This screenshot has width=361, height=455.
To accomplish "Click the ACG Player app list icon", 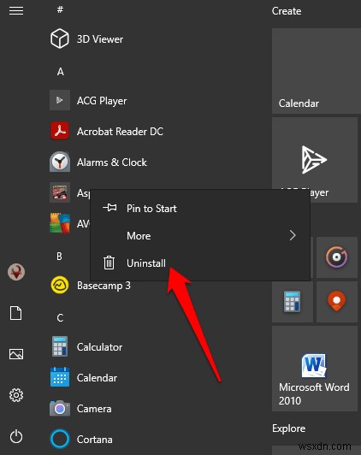I will tap(60, 100).
